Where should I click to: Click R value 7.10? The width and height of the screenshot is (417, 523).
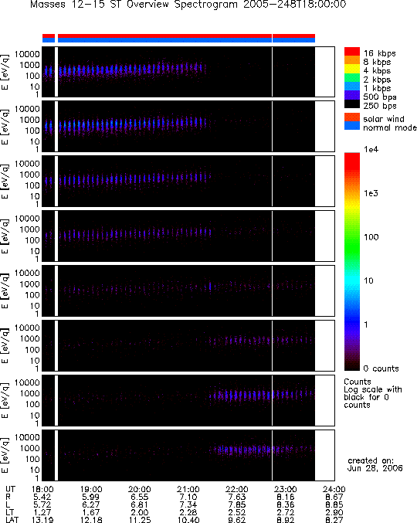(x=188, y=497)
